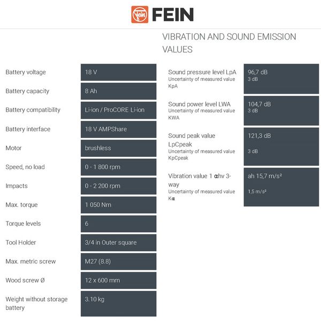Select the 0 - 1 800 rpm speed value
The image size is (321, 321).
point(103,167)
